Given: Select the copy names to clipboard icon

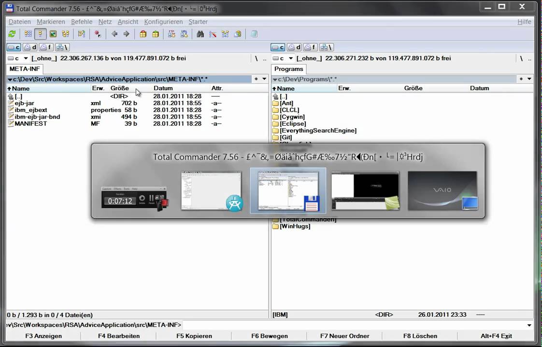Looking at the screenshot, I should 238,34.
